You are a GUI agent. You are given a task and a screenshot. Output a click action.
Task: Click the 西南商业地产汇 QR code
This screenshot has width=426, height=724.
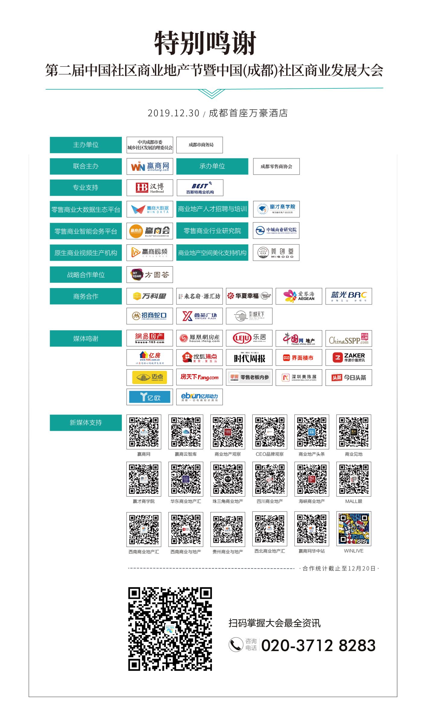144,529
